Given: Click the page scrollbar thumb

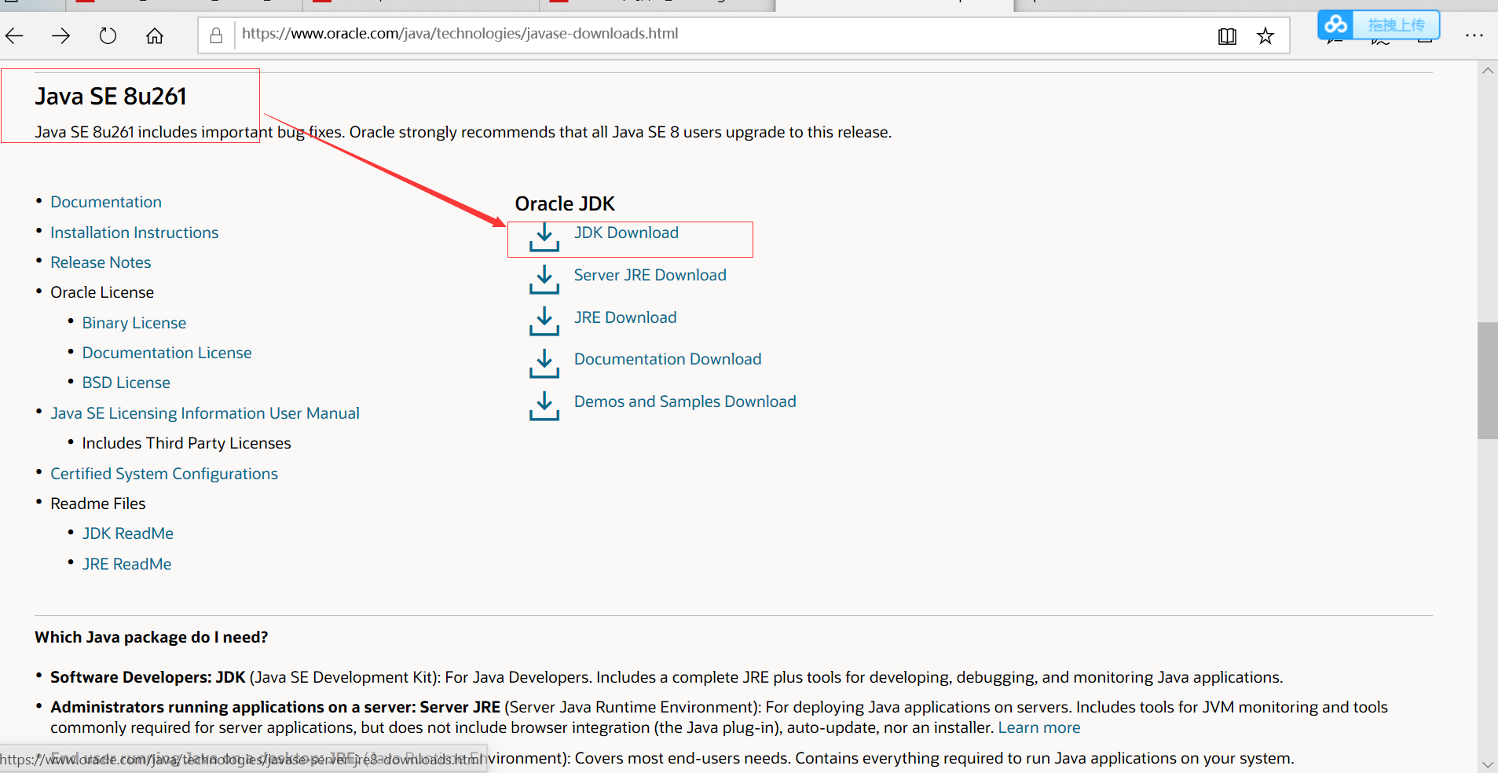Looking at the screenshot, I should (1487, 380).
